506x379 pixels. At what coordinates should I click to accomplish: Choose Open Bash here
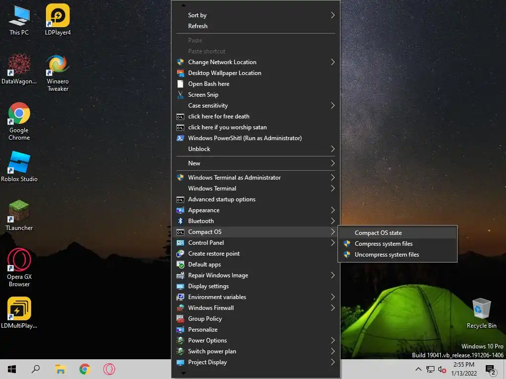click(x=255, y=84)
